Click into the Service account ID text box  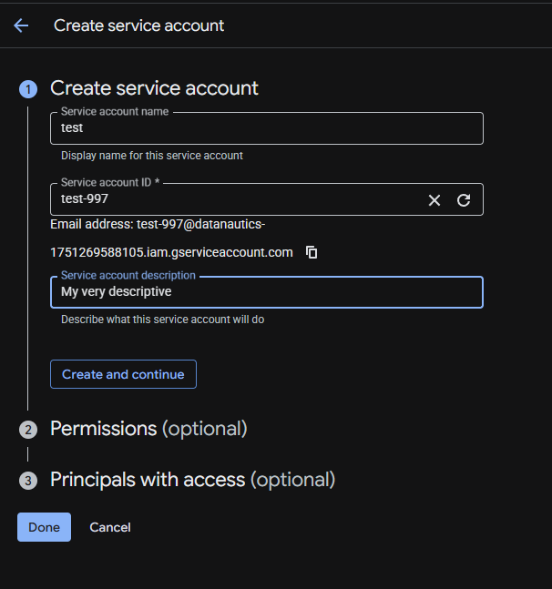(237, 200)
